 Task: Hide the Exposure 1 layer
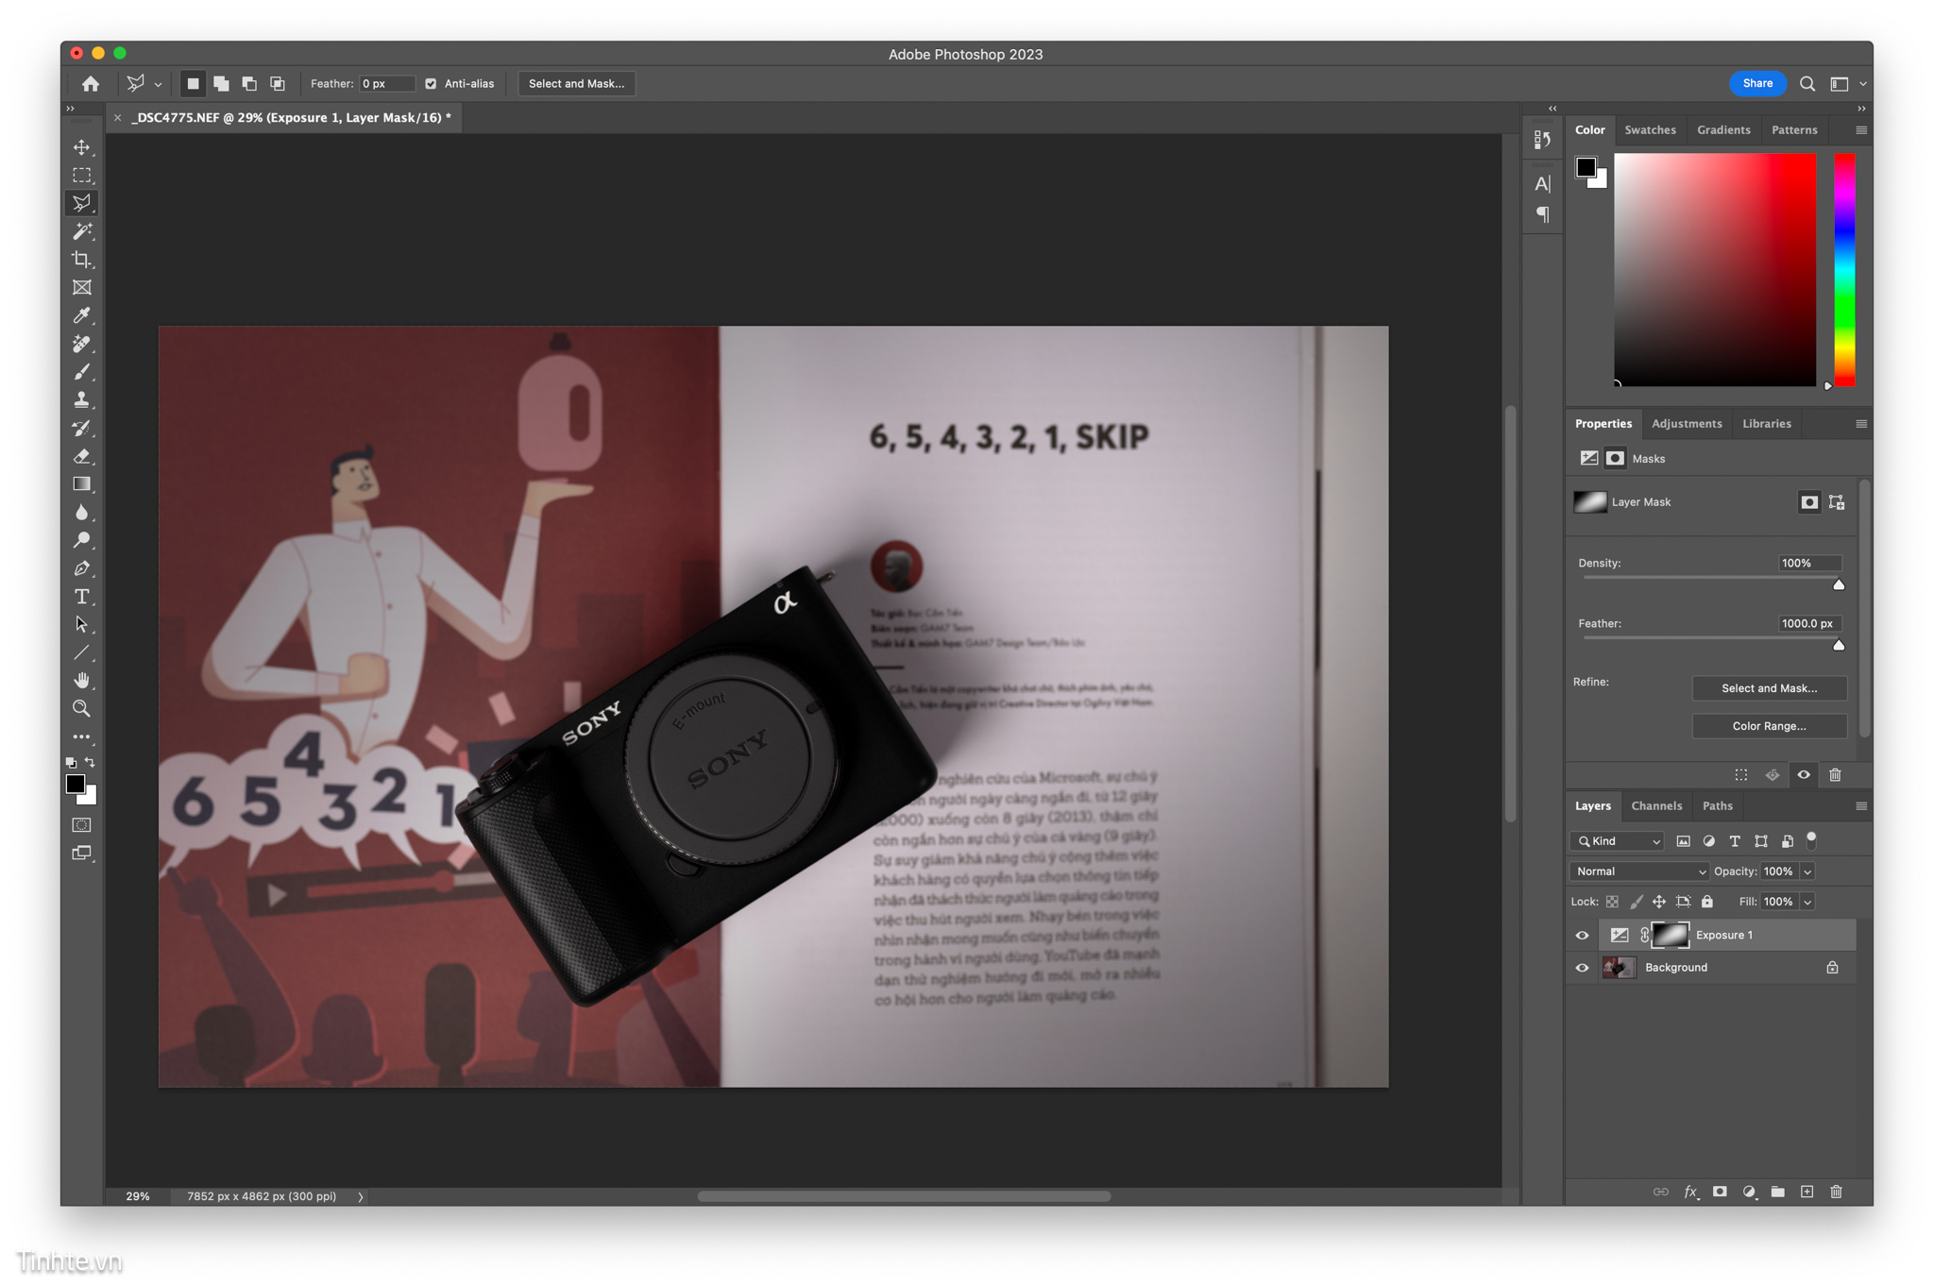click(x=1582, y=936)
